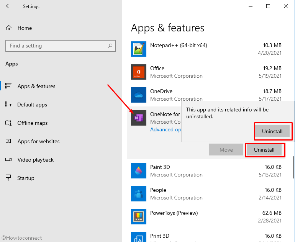Click the Notepad++ app icon
This screenshot has height=242, width=295.
pyautogui.click(x=139, y=49)
